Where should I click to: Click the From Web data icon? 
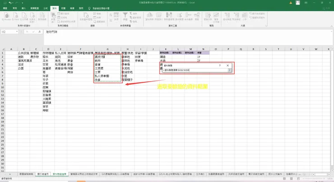click(x=15, y=15)
